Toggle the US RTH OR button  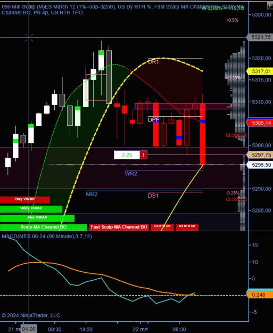coord(187,227)
